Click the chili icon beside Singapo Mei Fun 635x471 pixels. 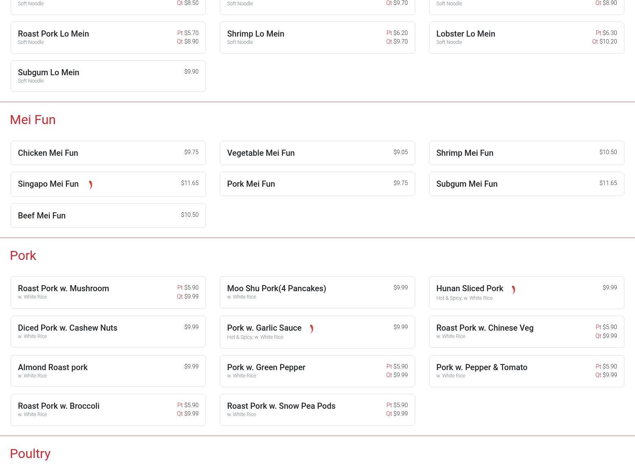[90, 185]
